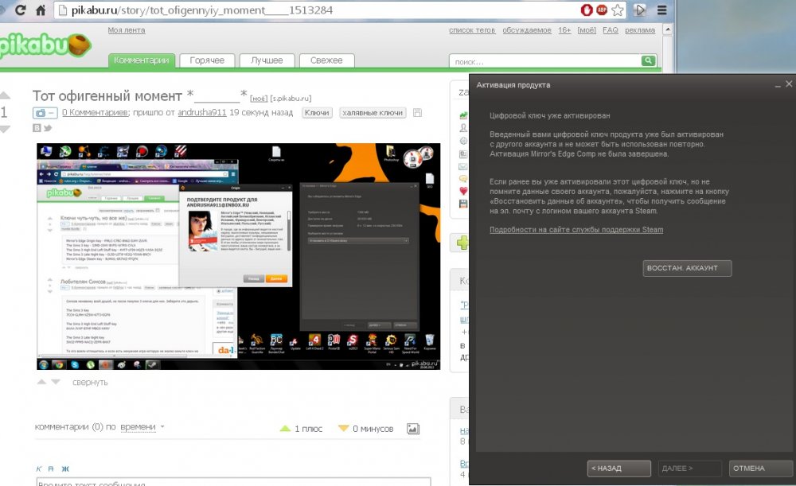Toggle italic formatting К in the comment editor
The width and height of the screenshot is (796, 486).
pyautogui.click(x=38, y=469)
